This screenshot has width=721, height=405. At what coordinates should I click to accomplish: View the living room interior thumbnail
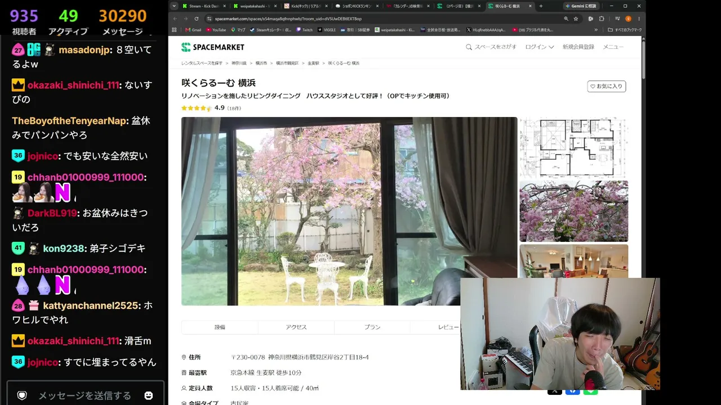pyautogui.click(x=573, y=261)
